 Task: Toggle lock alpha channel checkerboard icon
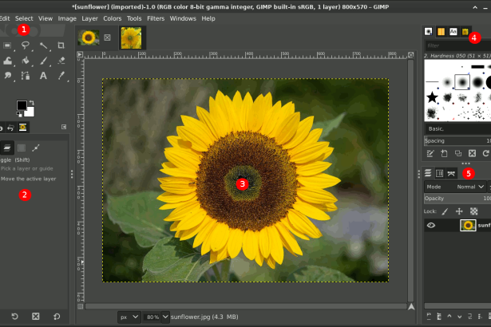coord(473,211)
